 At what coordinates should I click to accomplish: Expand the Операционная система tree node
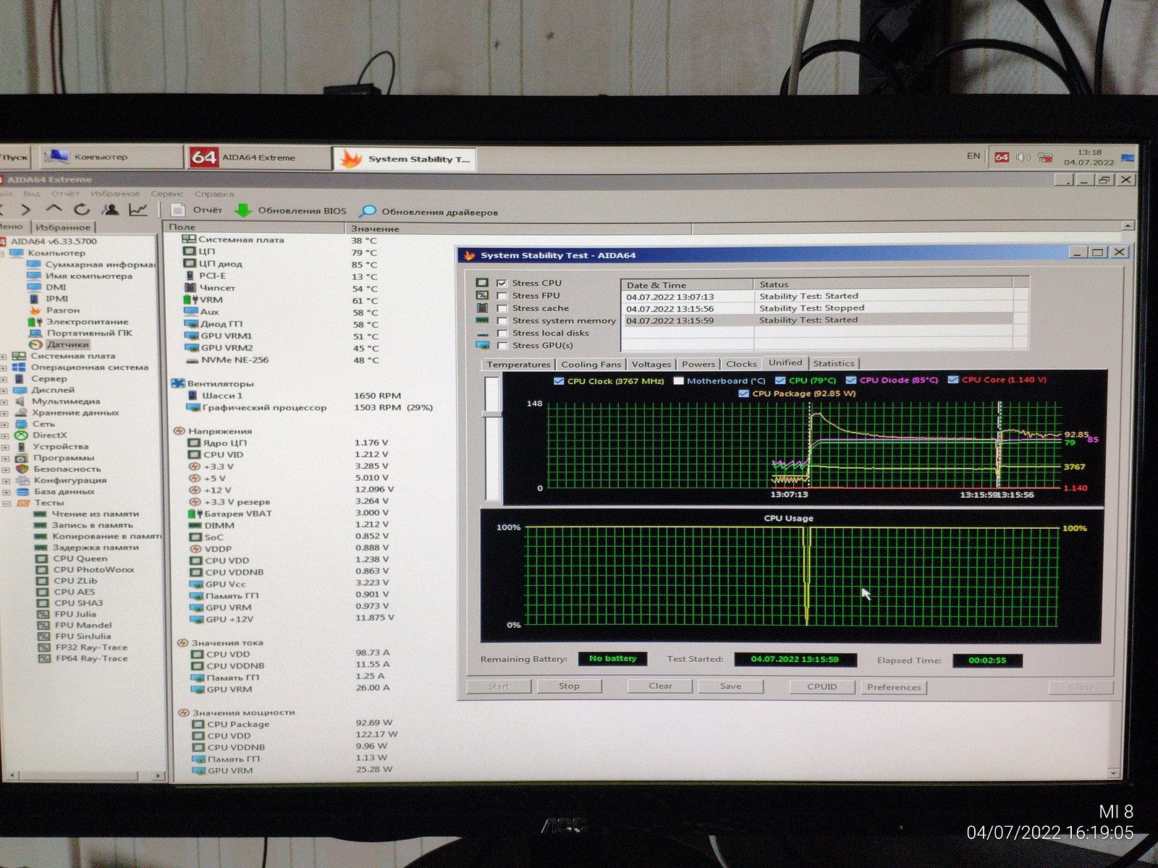[4, 368]
